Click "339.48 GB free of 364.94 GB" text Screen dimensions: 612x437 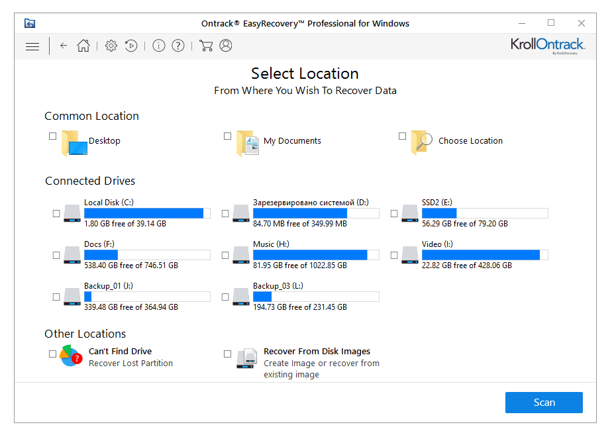coord(131,307)
